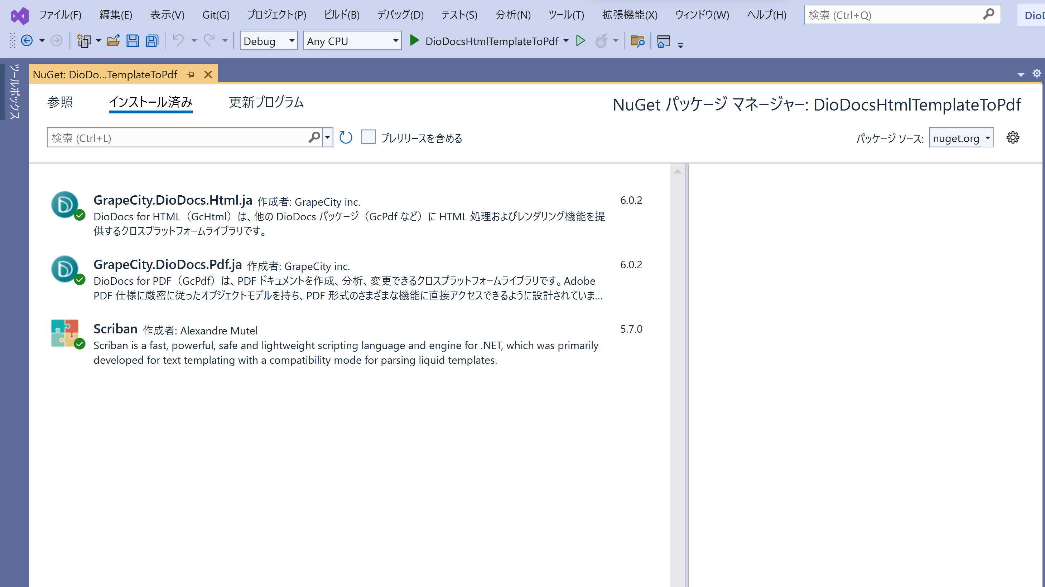Open the ツールボックス side panel tab

pos(15,92)
